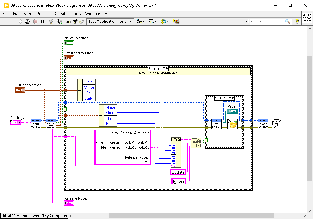Open the Project menu
This screenshot has width=313, height=219.
(x=43, y=14)
